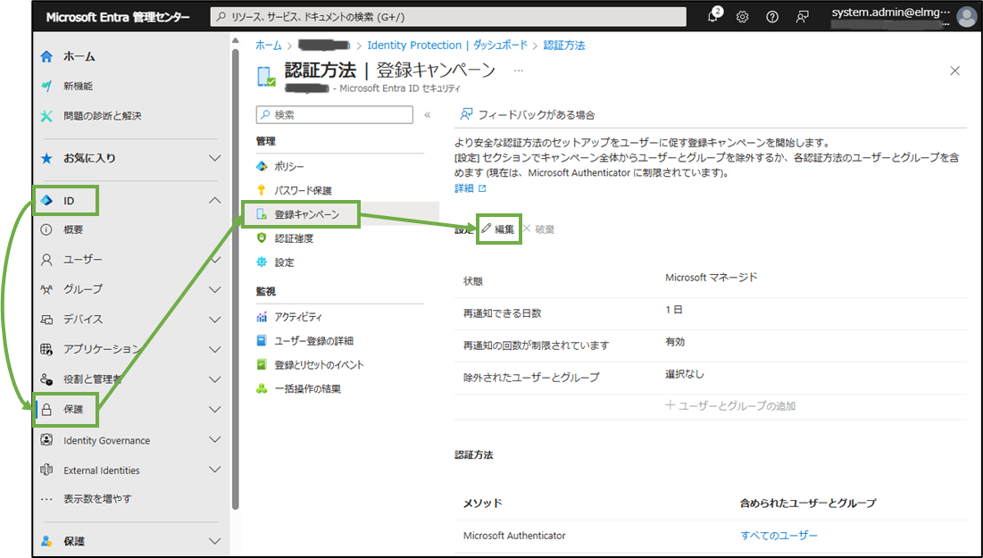Screen dimensions: 983x558
Task: Open the settings gear in top bar
Action: tap(742, 17)
